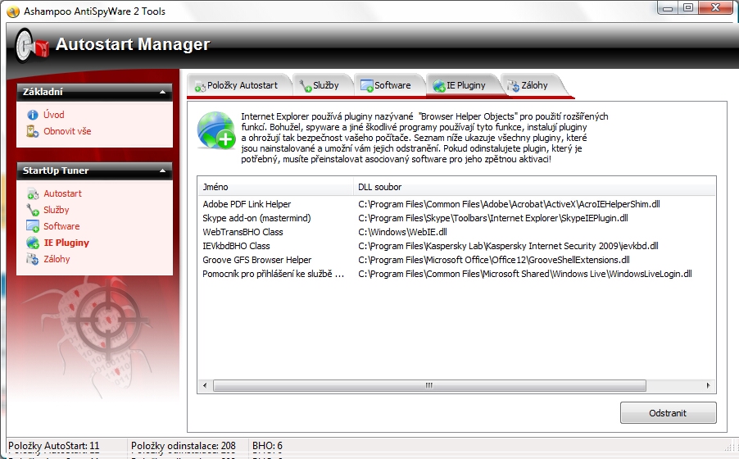
Task: Collapse the StartUp Tuner panel section
Action: click(x=161, y=170)
